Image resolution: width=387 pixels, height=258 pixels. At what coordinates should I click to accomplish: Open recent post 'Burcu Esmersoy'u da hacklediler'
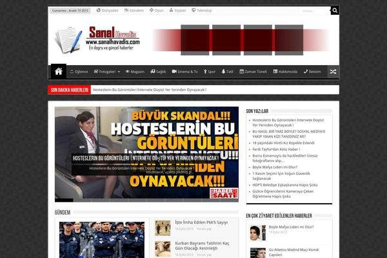[285, 158]
